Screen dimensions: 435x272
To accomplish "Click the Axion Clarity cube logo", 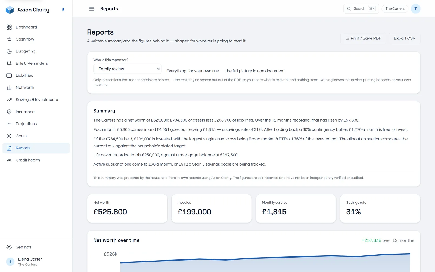I will 10,10.
